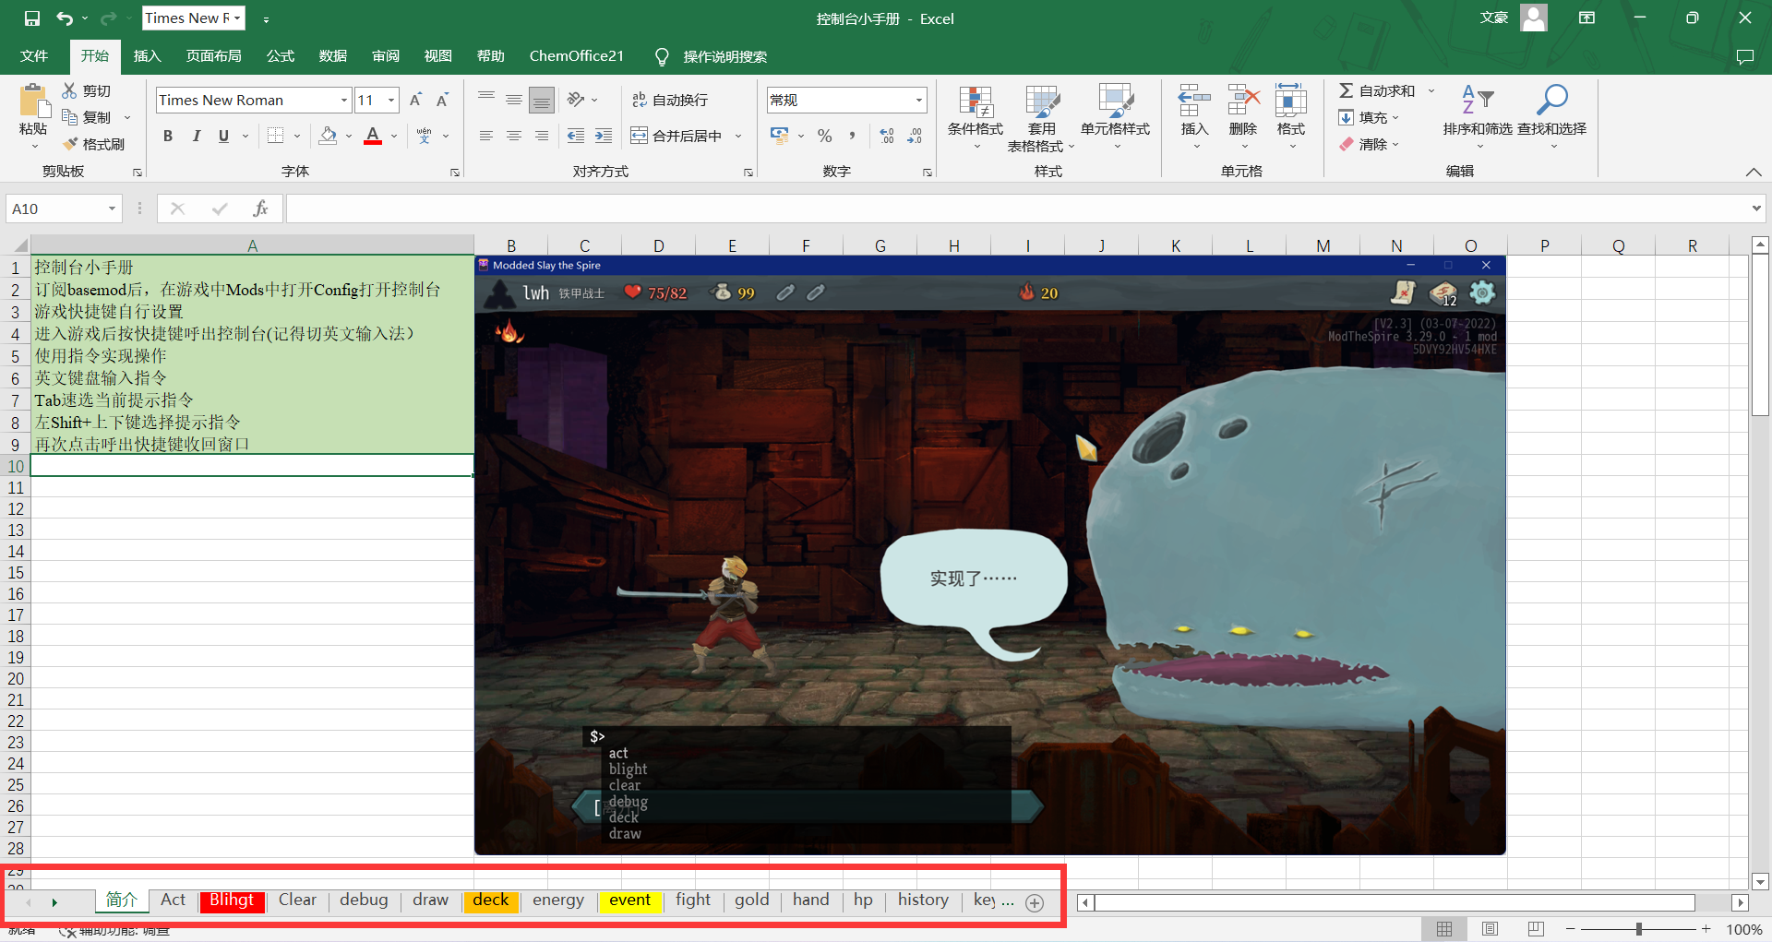Viewport: 1772px width, 942px height.
Task: Toggle align left
Action: [486, 136]
